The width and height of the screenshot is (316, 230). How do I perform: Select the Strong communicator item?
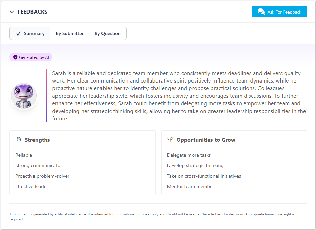(x=39, y=165)
